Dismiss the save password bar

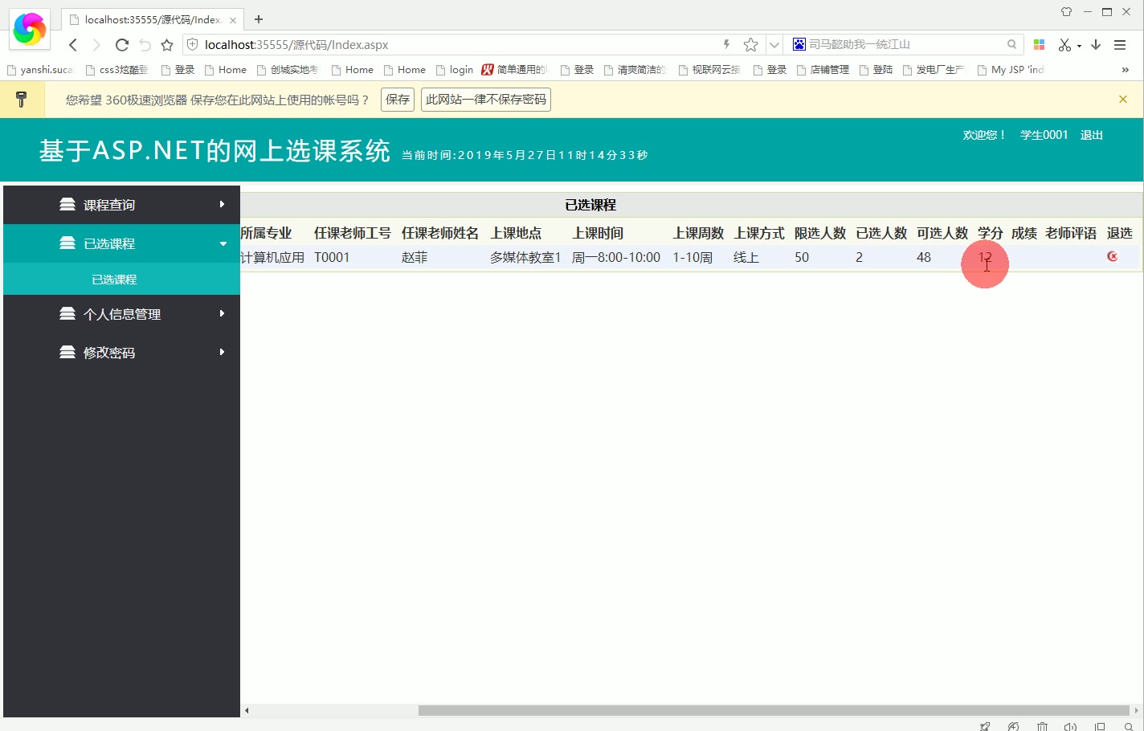pyautogui.click(x=1123, y=100)
